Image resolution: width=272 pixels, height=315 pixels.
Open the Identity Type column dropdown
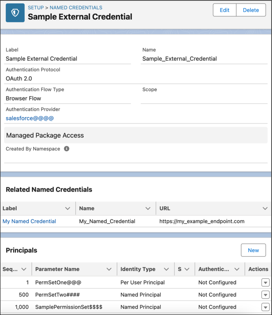point(166,269)
